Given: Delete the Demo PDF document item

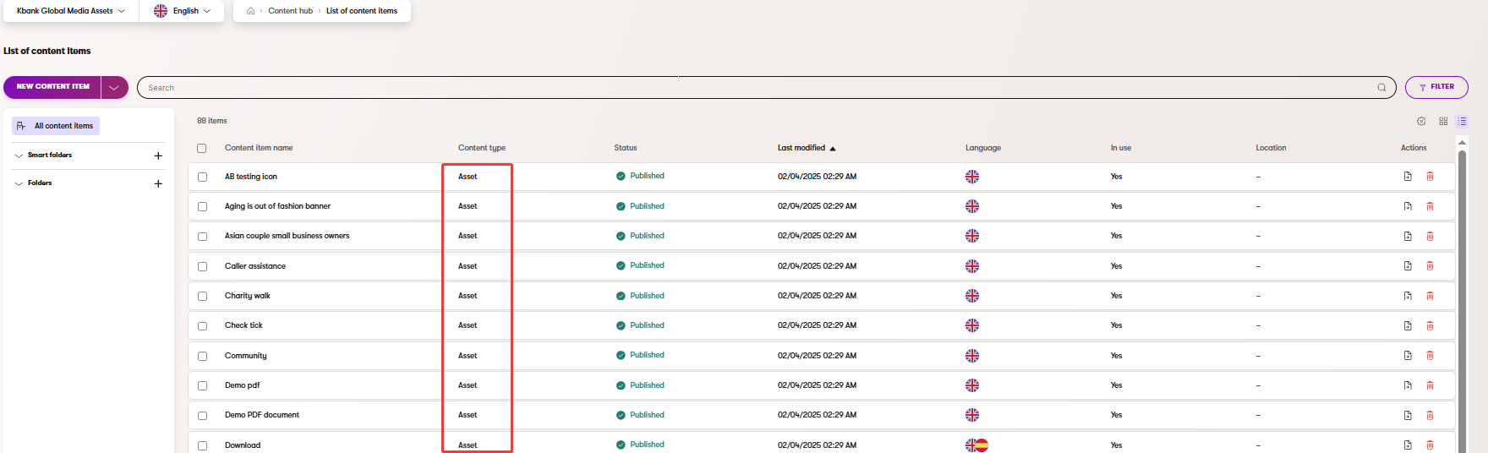Looking at the screenshot, I should click(1430, 415).
